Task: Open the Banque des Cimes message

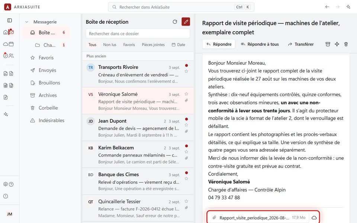Action: pos(138,181)
